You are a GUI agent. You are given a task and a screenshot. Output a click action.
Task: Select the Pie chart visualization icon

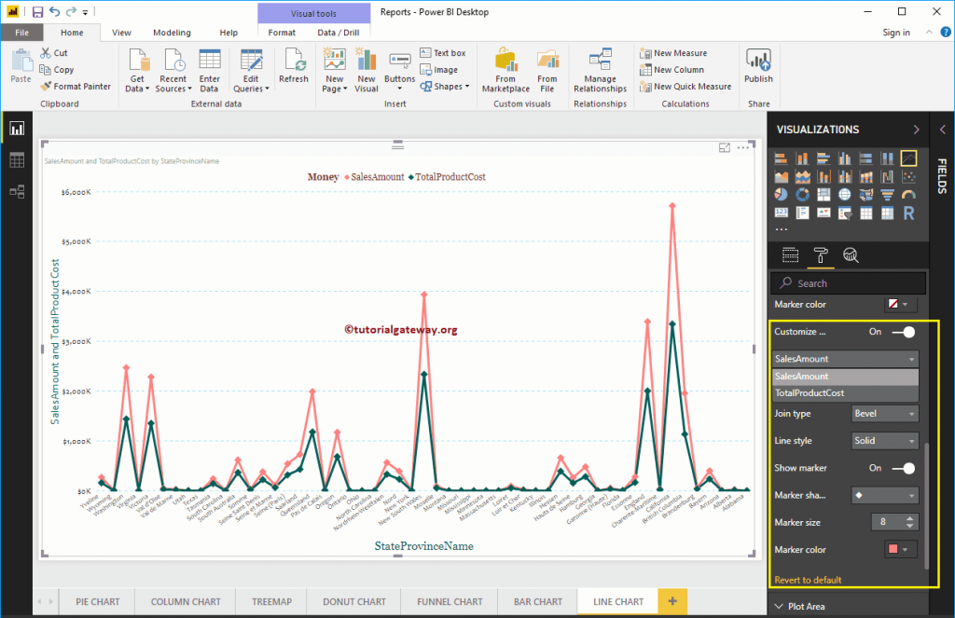(781, 194)
